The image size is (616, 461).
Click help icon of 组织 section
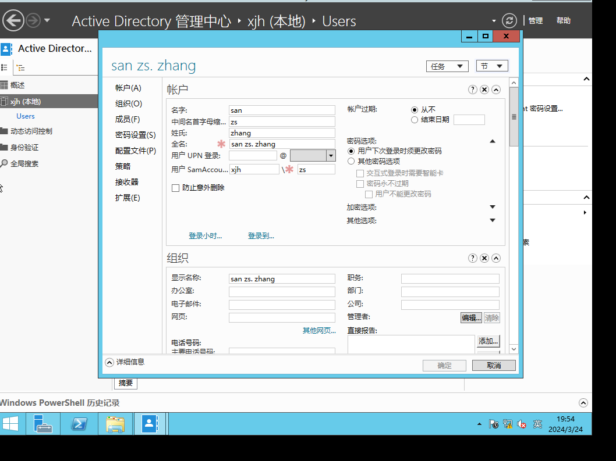473,258
